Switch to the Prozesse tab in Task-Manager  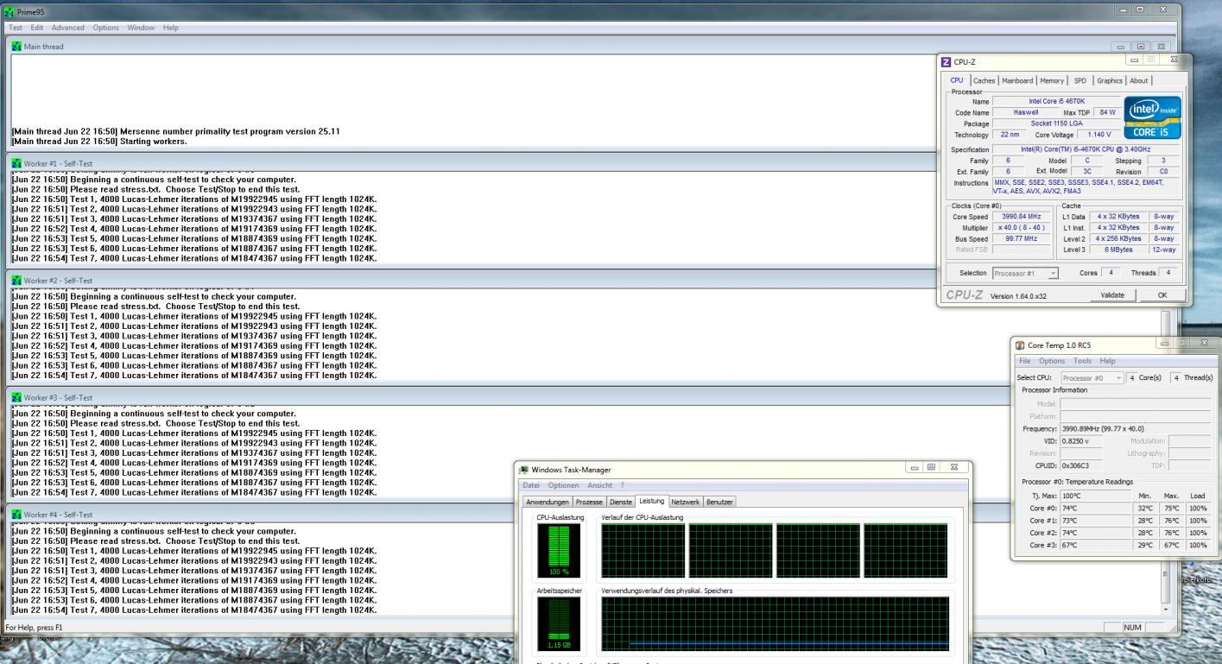pos(590,502)
